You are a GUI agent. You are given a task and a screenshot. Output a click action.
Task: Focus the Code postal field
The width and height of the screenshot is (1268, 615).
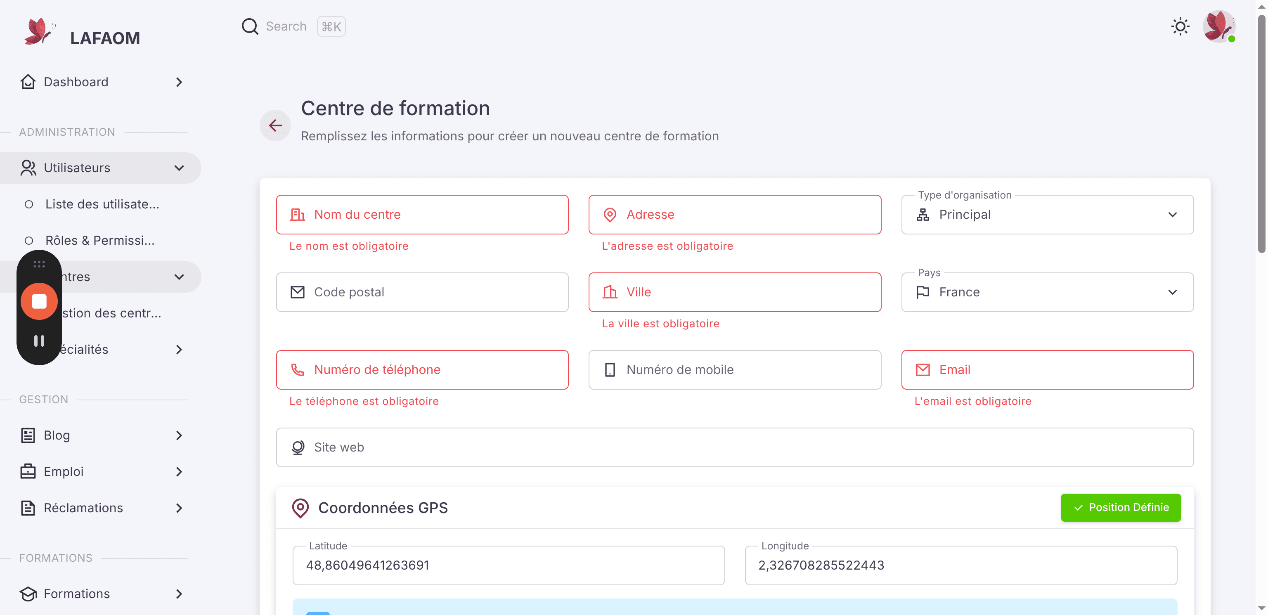(422, 292)
